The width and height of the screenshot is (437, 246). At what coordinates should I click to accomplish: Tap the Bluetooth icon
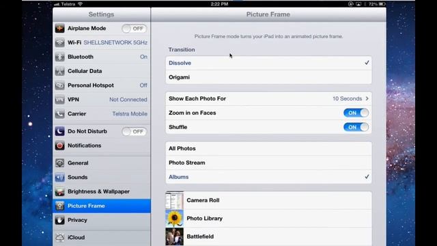pyautogui.click(x=59, y=57)
